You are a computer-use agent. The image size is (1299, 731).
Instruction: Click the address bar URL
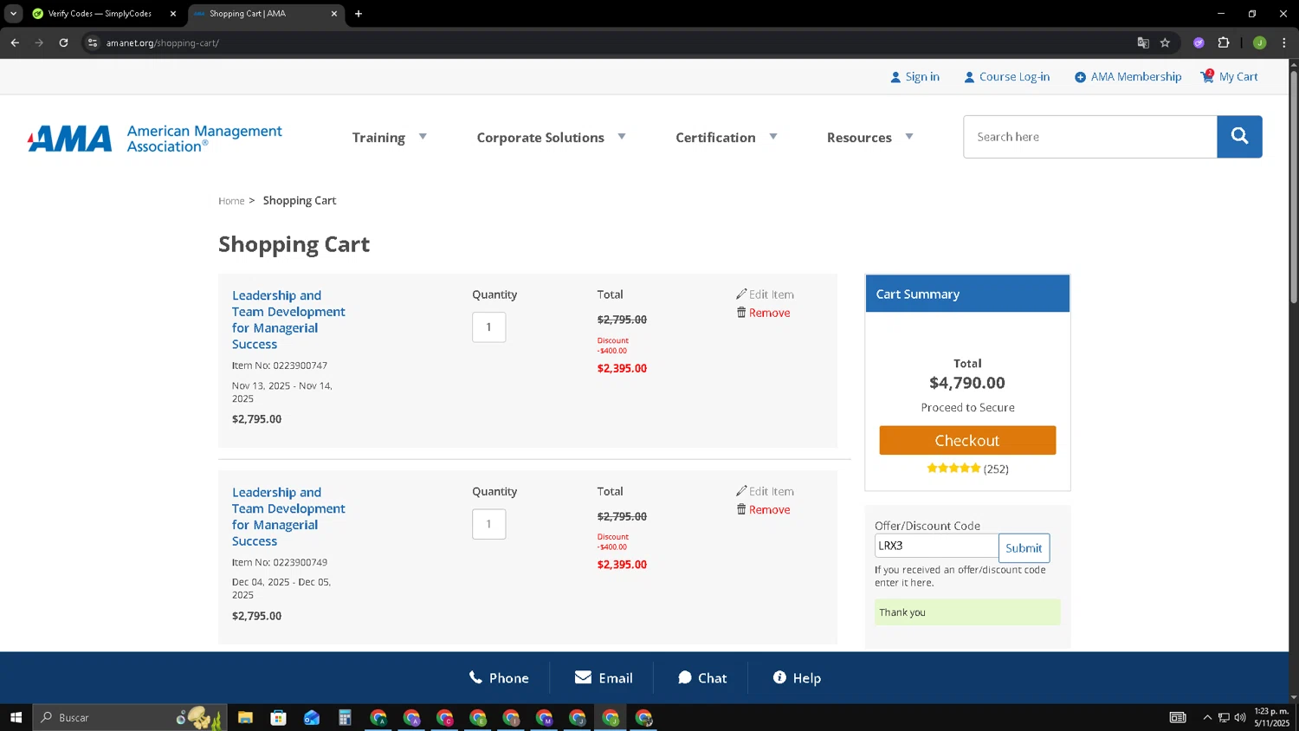coord(163,42)
